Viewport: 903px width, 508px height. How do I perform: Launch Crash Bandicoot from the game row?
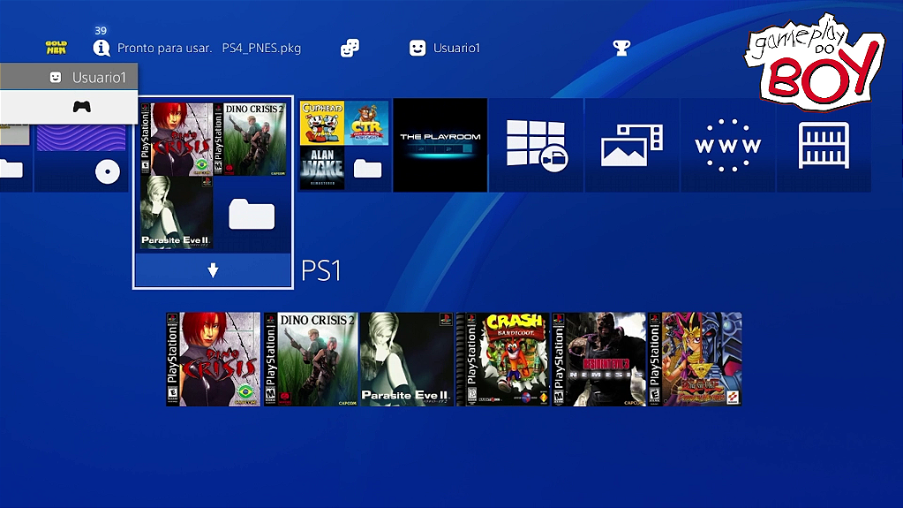click(x=503, y=360)
